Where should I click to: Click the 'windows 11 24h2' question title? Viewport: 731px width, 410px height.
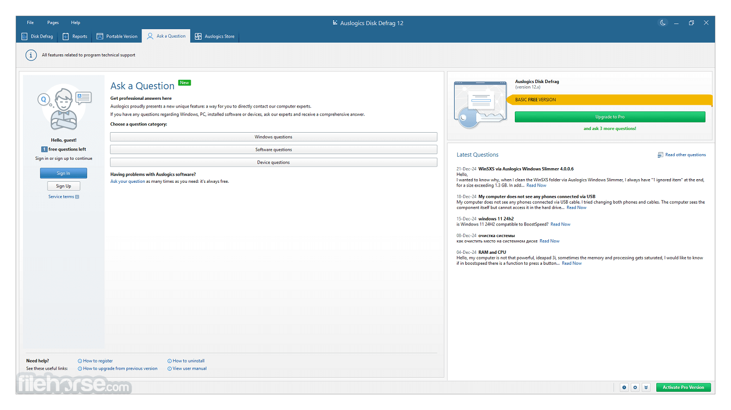496,219
